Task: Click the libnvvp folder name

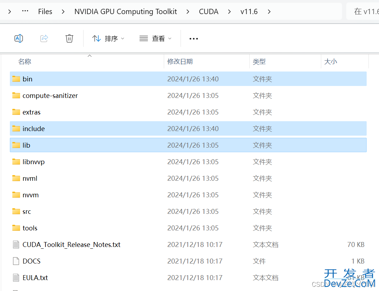Action: [33, 162]
